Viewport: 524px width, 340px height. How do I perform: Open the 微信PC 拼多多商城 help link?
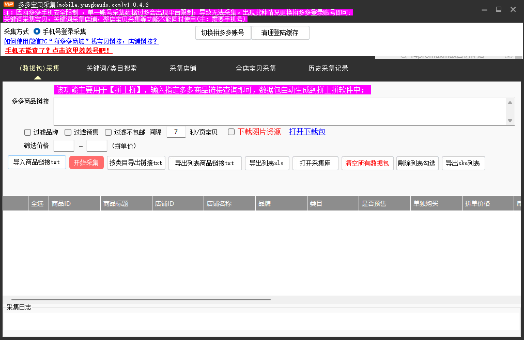click(81, 41)
